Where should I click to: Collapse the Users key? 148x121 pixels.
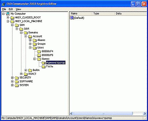(30, 47)
